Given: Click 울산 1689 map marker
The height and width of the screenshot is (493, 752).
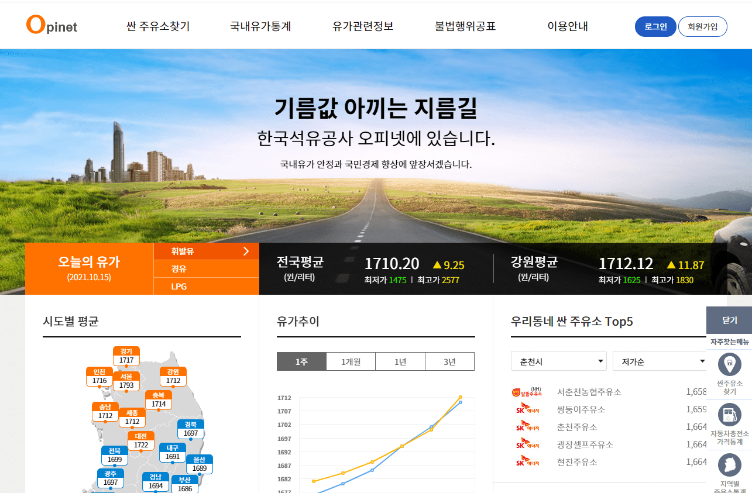Looking at the screenshot, I should click(x=200, y=464).
